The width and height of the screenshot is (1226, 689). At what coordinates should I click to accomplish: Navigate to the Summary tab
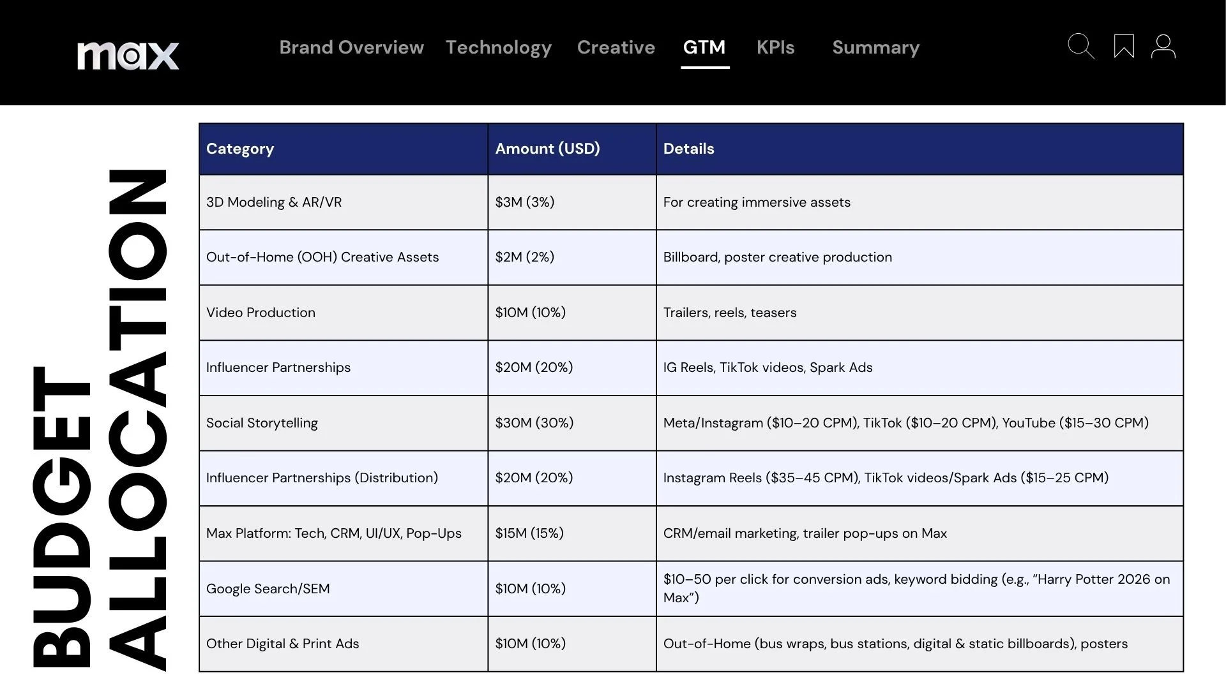875,47
